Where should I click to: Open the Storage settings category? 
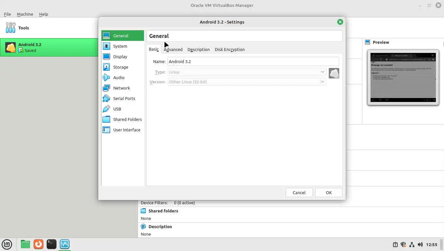122,67
